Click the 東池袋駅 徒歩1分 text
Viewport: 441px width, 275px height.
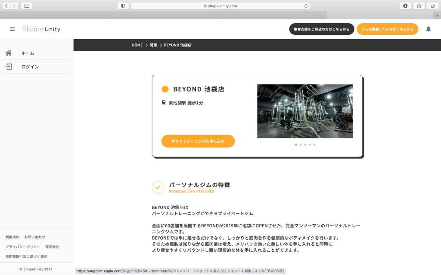(x=186, y=103)
